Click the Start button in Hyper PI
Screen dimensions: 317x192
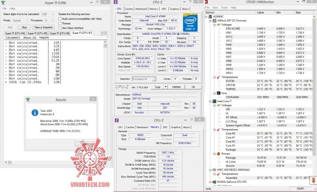tap(10, 27)
